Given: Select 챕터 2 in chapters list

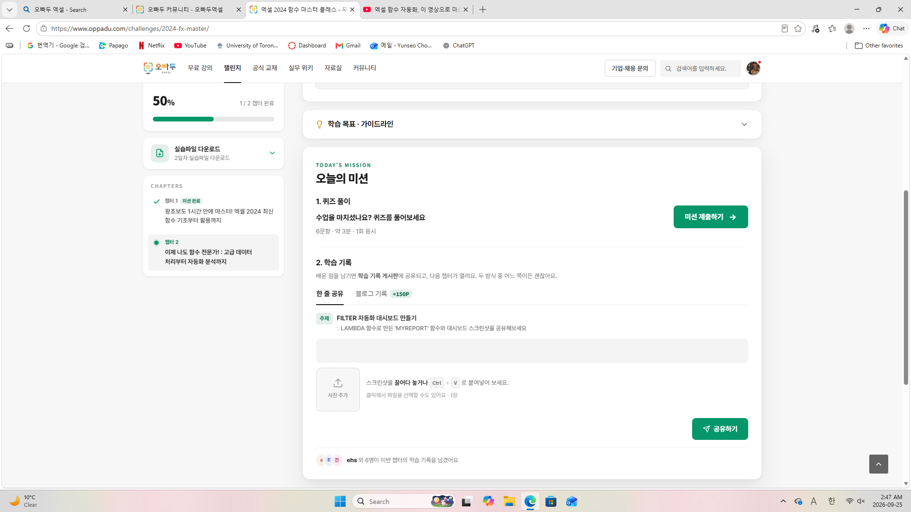Looking at the screenshot, I should 214,252.
